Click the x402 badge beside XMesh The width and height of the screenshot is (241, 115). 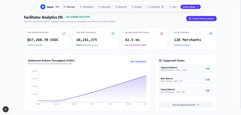pyautogui.click(x=57, y=7)
